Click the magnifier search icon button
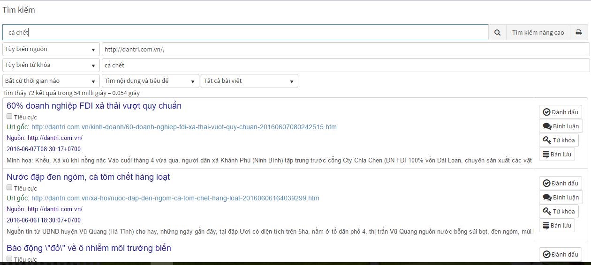Screen dimensions: 591x265 point(497,32)
